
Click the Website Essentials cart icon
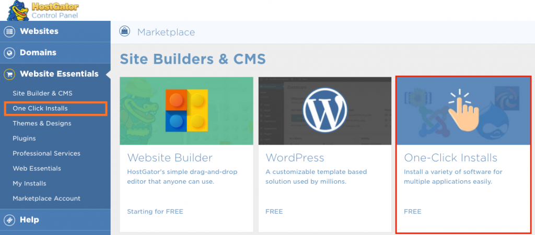point(9,74)
